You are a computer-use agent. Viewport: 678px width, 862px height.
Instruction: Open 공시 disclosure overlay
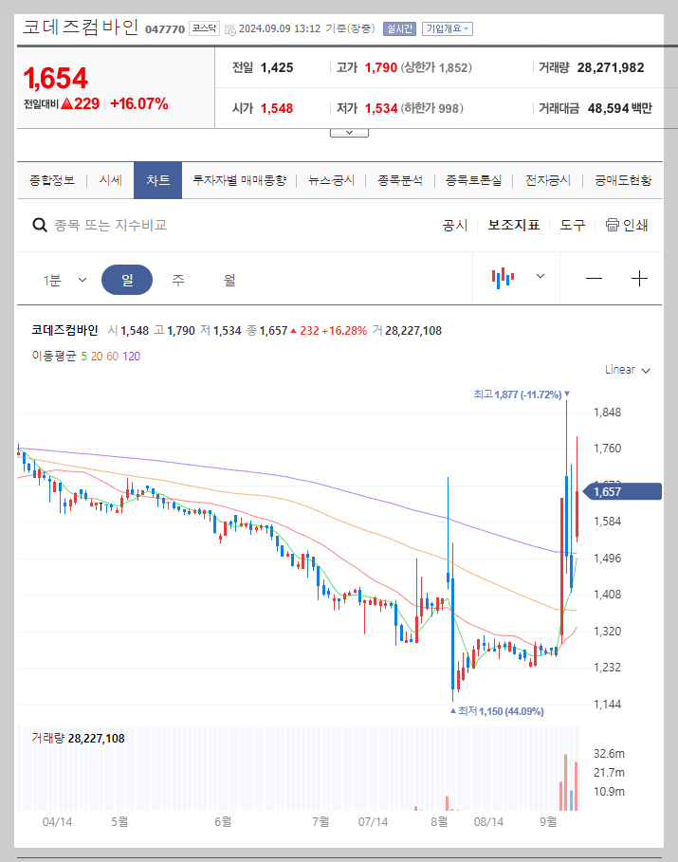pyautogui.click(x=455, y=224)
